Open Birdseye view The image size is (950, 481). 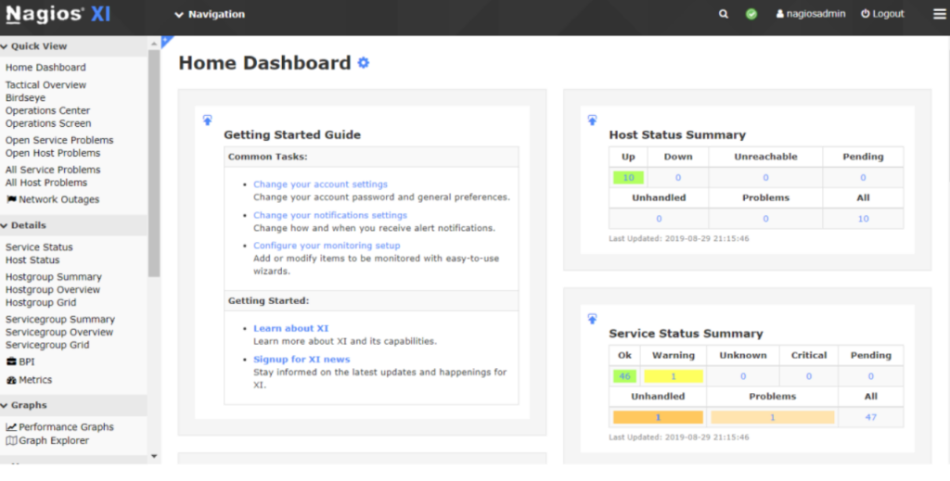(x=25, y=97)
